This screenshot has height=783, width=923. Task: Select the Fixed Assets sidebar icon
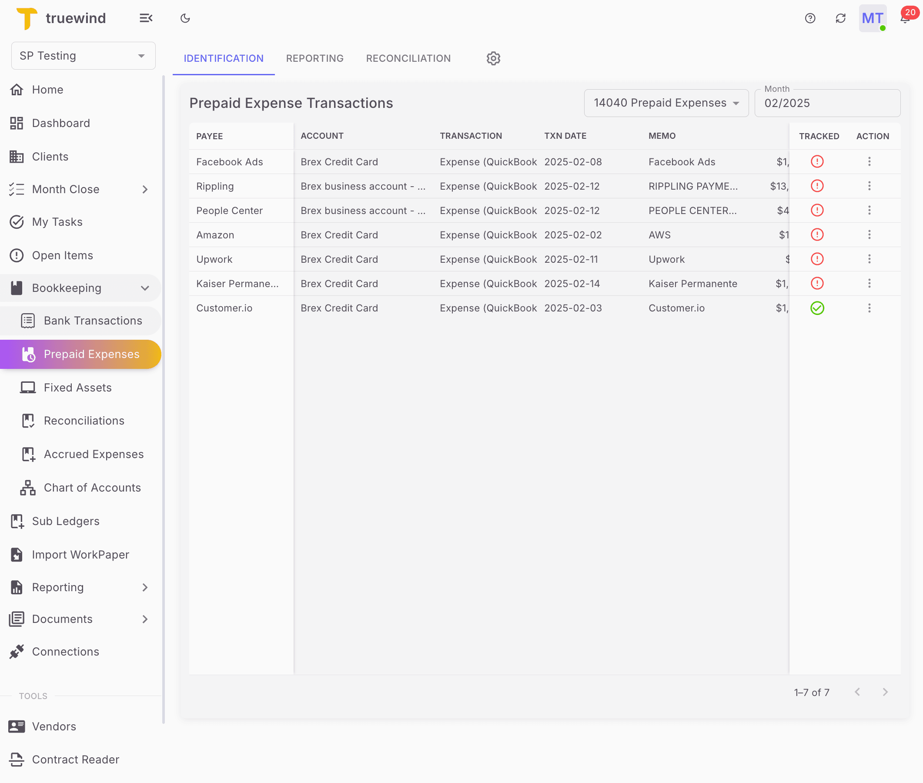(28, 387)
